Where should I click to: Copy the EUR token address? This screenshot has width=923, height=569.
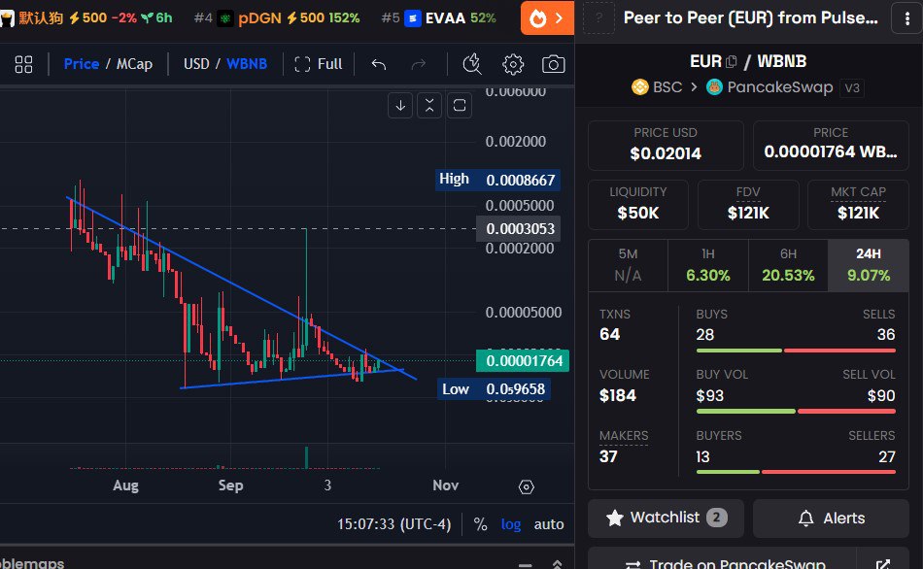click(x=731, y=61)
